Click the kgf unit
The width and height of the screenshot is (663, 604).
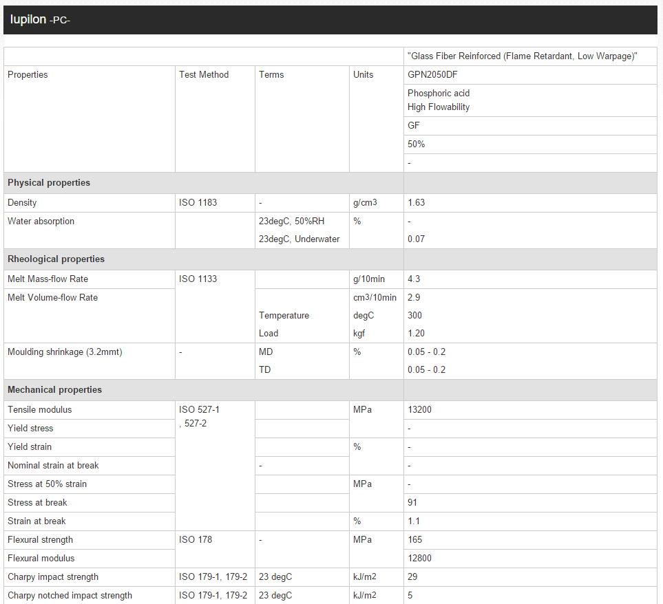359,333
